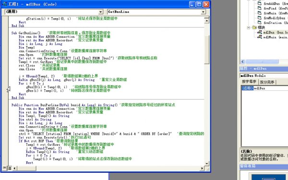Select the mdlBus module icon
Screen dimensions: 288x180
(x=260, y=32)
